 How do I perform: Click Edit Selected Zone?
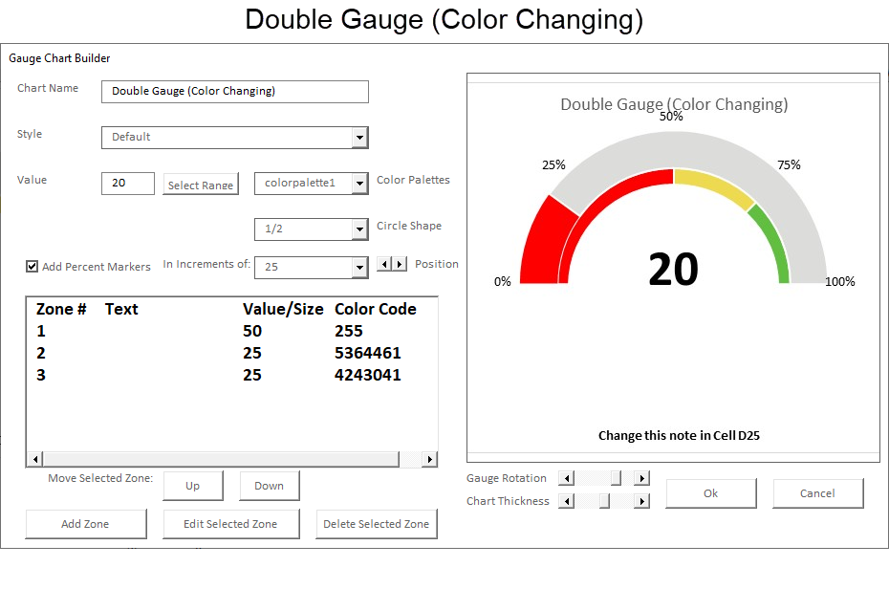[x=230, y=524]
